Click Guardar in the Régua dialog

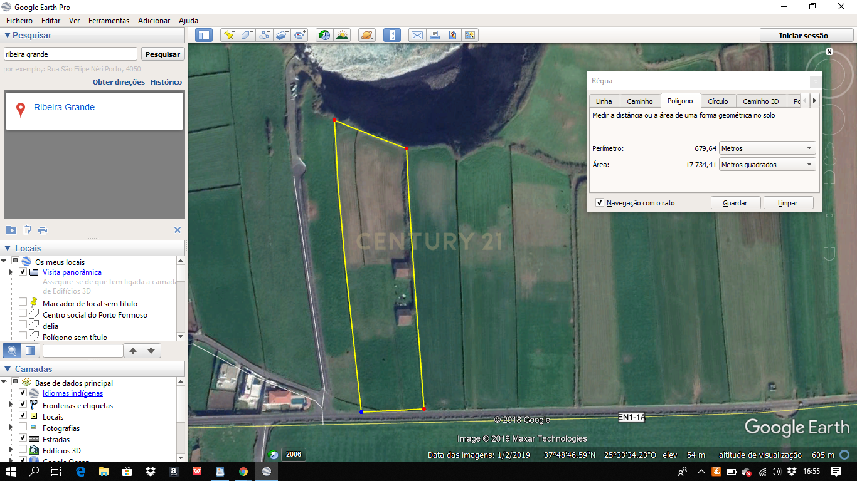coord(735,203)
